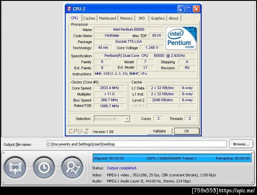Click the Specification field text
This screenshot has height=195, width=257.
pos(145,56)
